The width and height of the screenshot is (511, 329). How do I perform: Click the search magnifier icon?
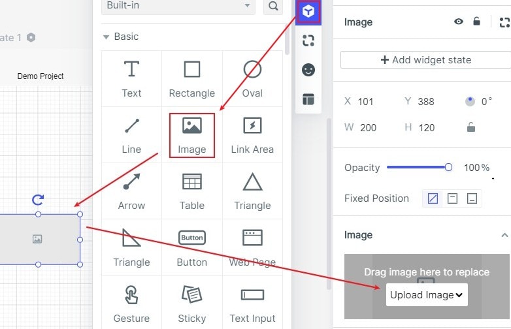pyautogui.click(x=273, y=5)
